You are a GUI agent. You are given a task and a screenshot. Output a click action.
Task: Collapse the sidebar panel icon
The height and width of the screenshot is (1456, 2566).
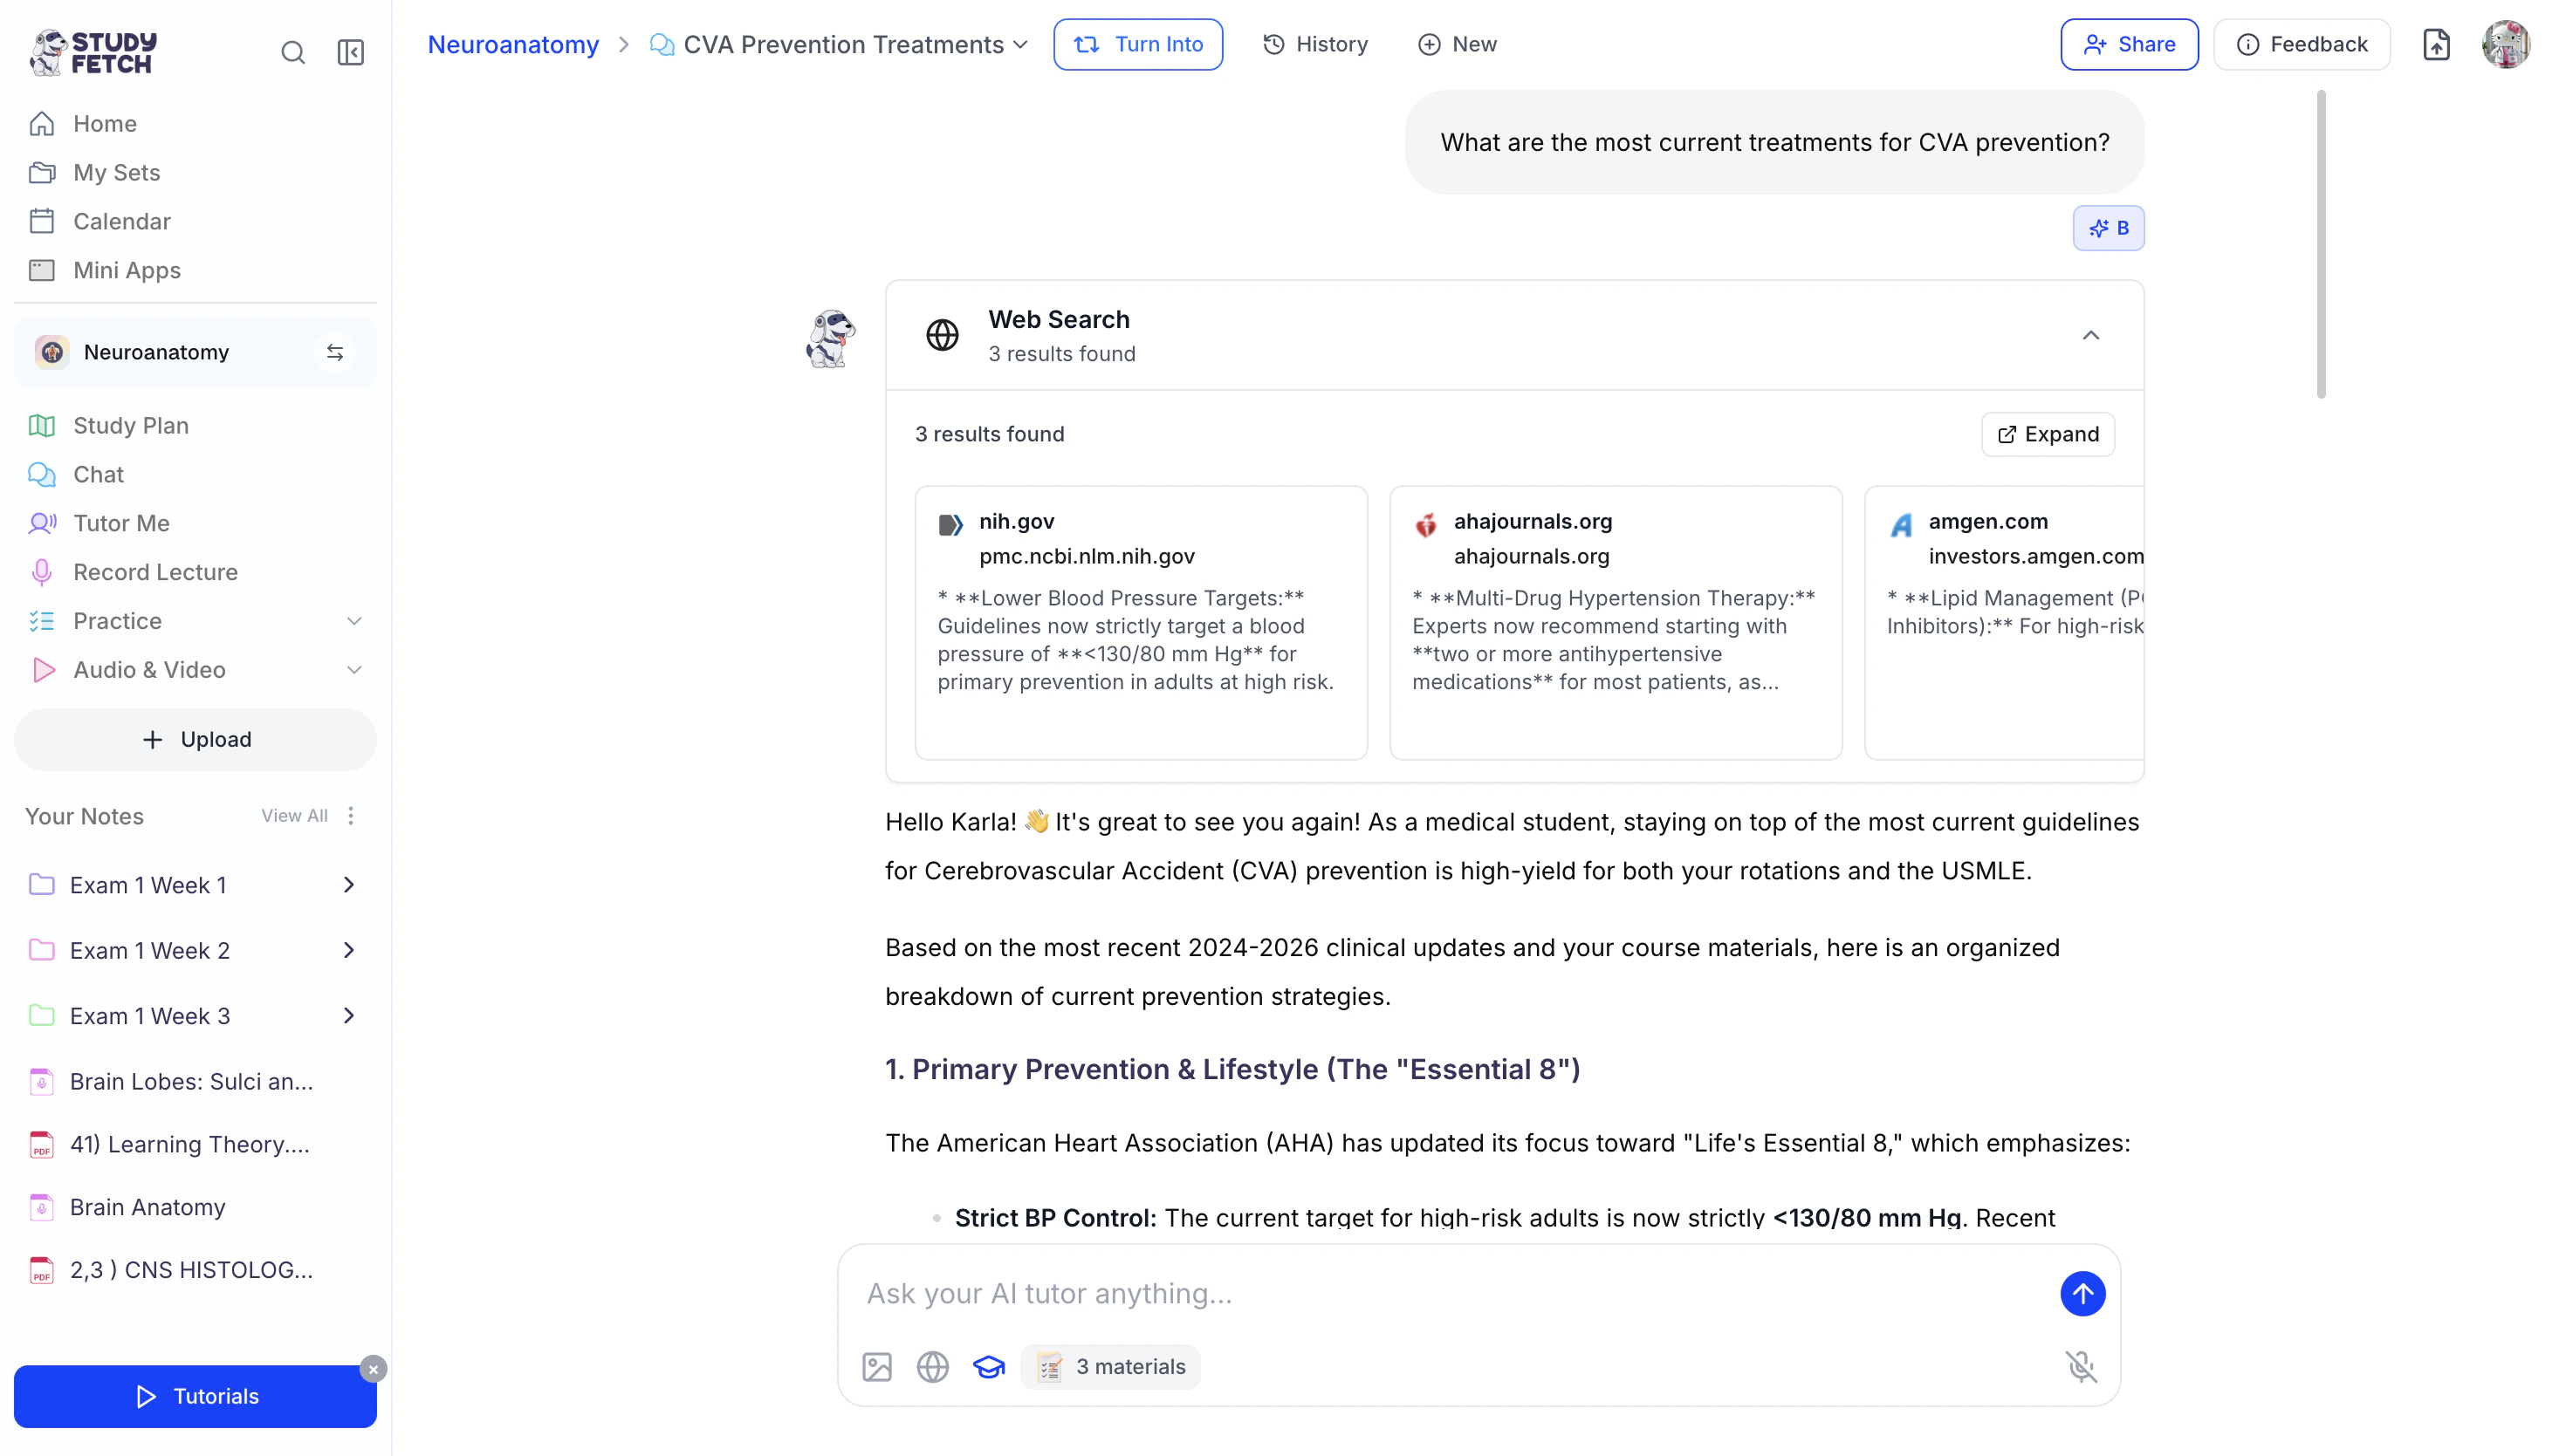point(350,52)
